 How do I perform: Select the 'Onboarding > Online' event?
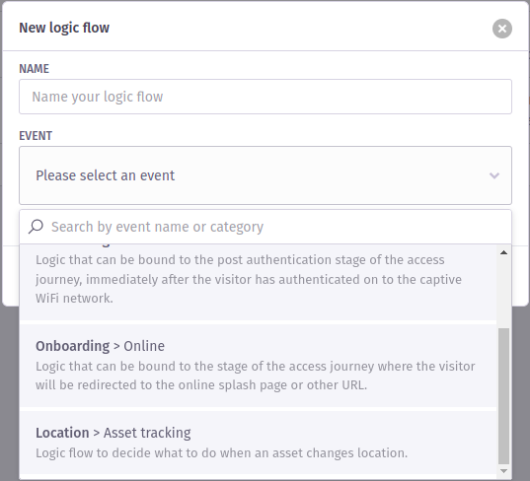click(x=258, y=366)
